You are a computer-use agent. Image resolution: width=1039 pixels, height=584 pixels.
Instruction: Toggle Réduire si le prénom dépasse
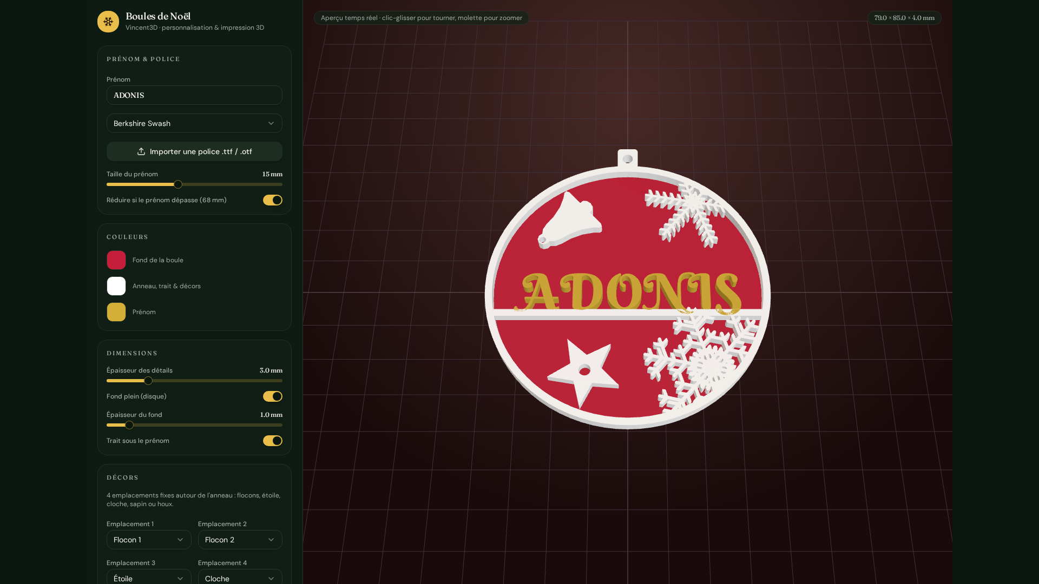coord(273,200)
